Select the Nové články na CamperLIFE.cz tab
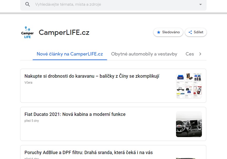 click(x=70, y=54)
